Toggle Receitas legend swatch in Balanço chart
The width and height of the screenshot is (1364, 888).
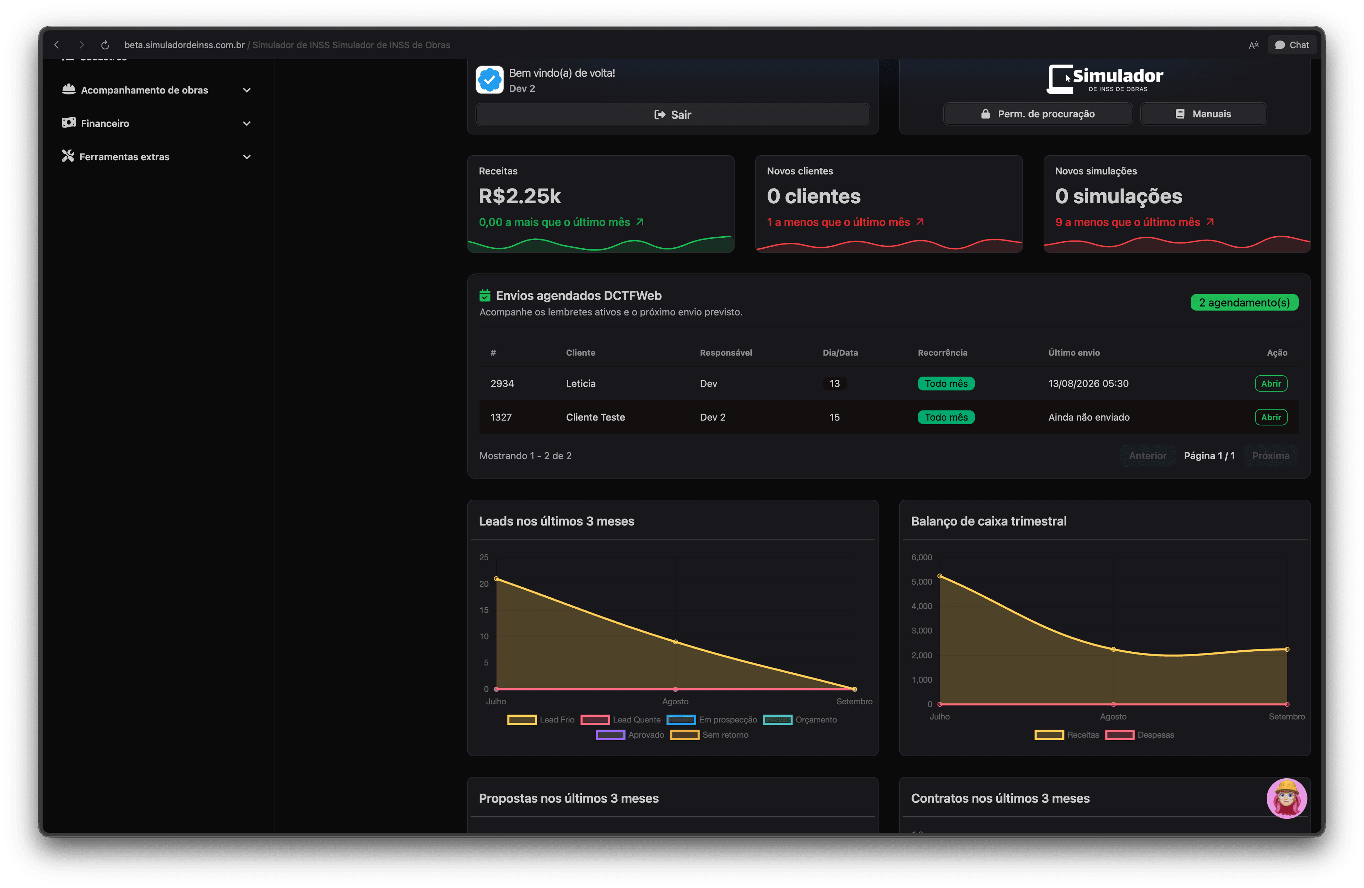coord(1049,735)
